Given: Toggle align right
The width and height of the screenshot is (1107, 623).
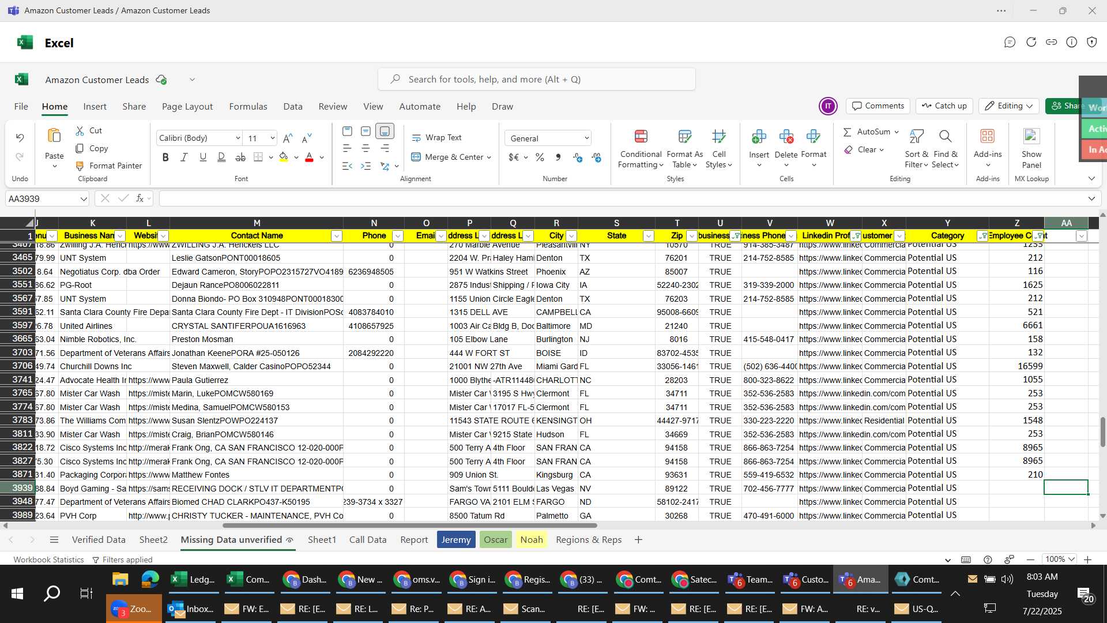Looking at the screenshot, I should 385,149.
